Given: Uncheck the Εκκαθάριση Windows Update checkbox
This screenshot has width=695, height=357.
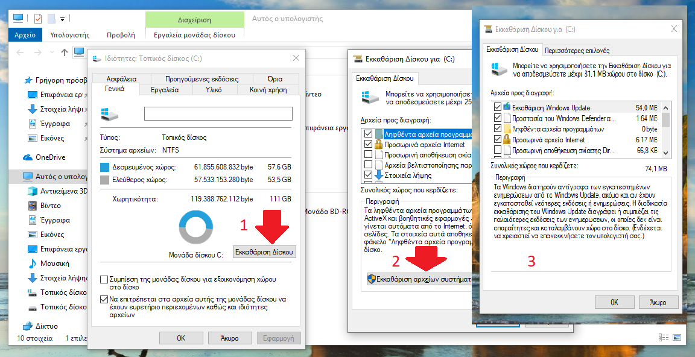Looking at the screenshot, I should pyautogui.click(x=497, y=107).
